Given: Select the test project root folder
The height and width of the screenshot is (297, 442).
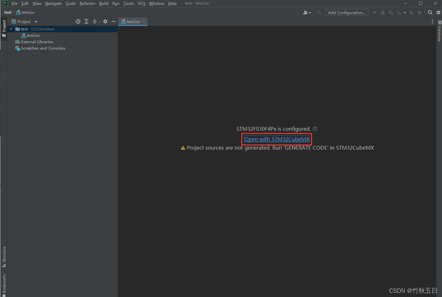Looking at the screenshot, I should (62, 29).
